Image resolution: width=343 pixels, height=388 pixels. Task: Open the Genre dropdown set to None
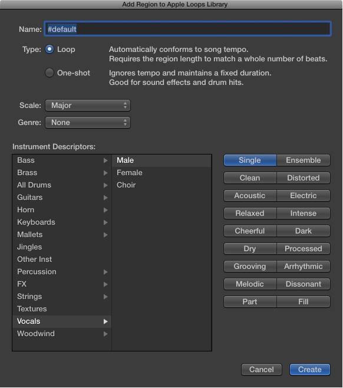tap(88, 123)
